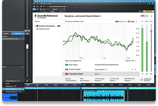The height and width of the screenshot is (106, 158).
Task: Toggle the Calibration Enabled power button
Action: pos(142,80)
